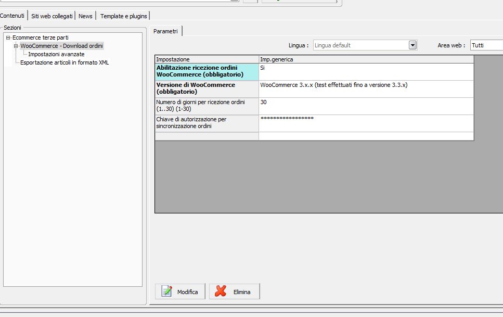Select Numero di giorni per ricezione ordini
Image resolution: width=503 pixels, height=317 pixels.
[x=207, y=106]
